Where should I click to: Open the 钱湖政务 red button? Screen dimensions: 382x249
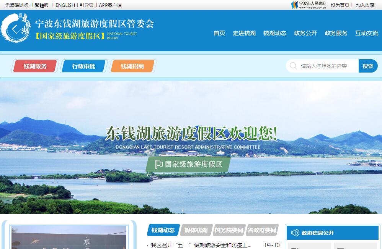[35, 66]
